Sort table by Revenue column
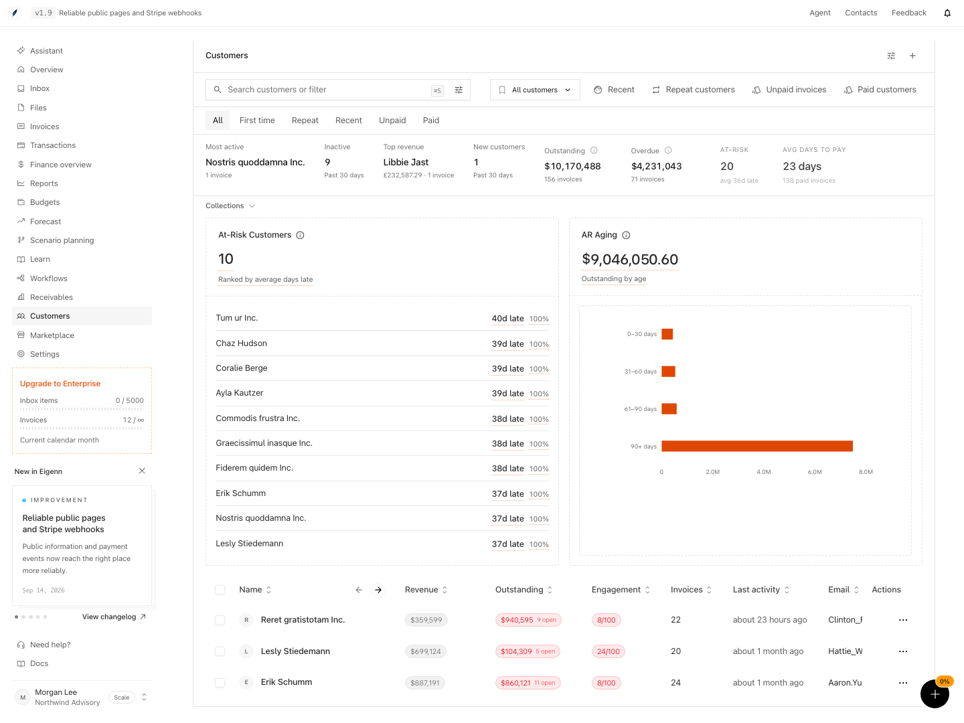The height and width of the screenshot is (723, 964). click(x=426, y=590)
